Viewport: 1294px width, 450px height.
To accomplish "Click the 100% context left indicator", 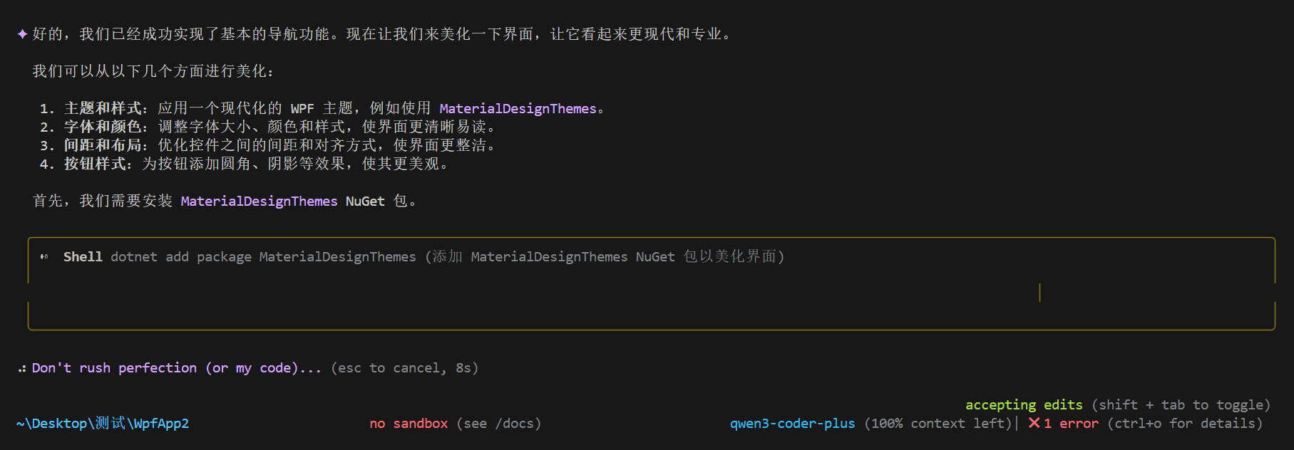I will click(x=938, y=423).
